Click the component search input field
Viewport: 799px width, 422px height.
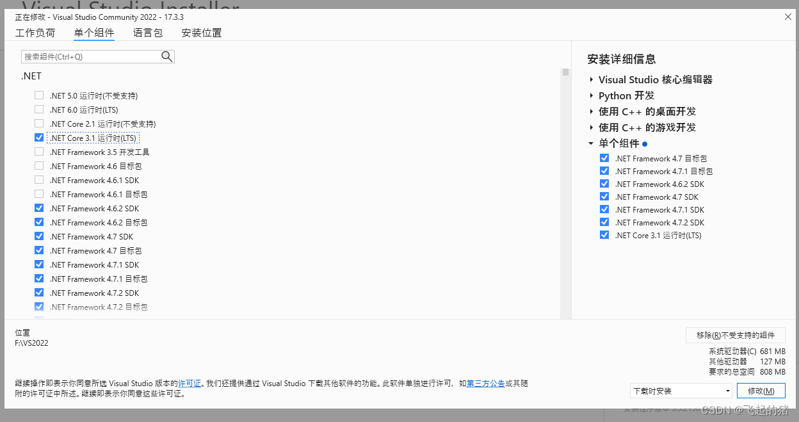tap(93, 56)
